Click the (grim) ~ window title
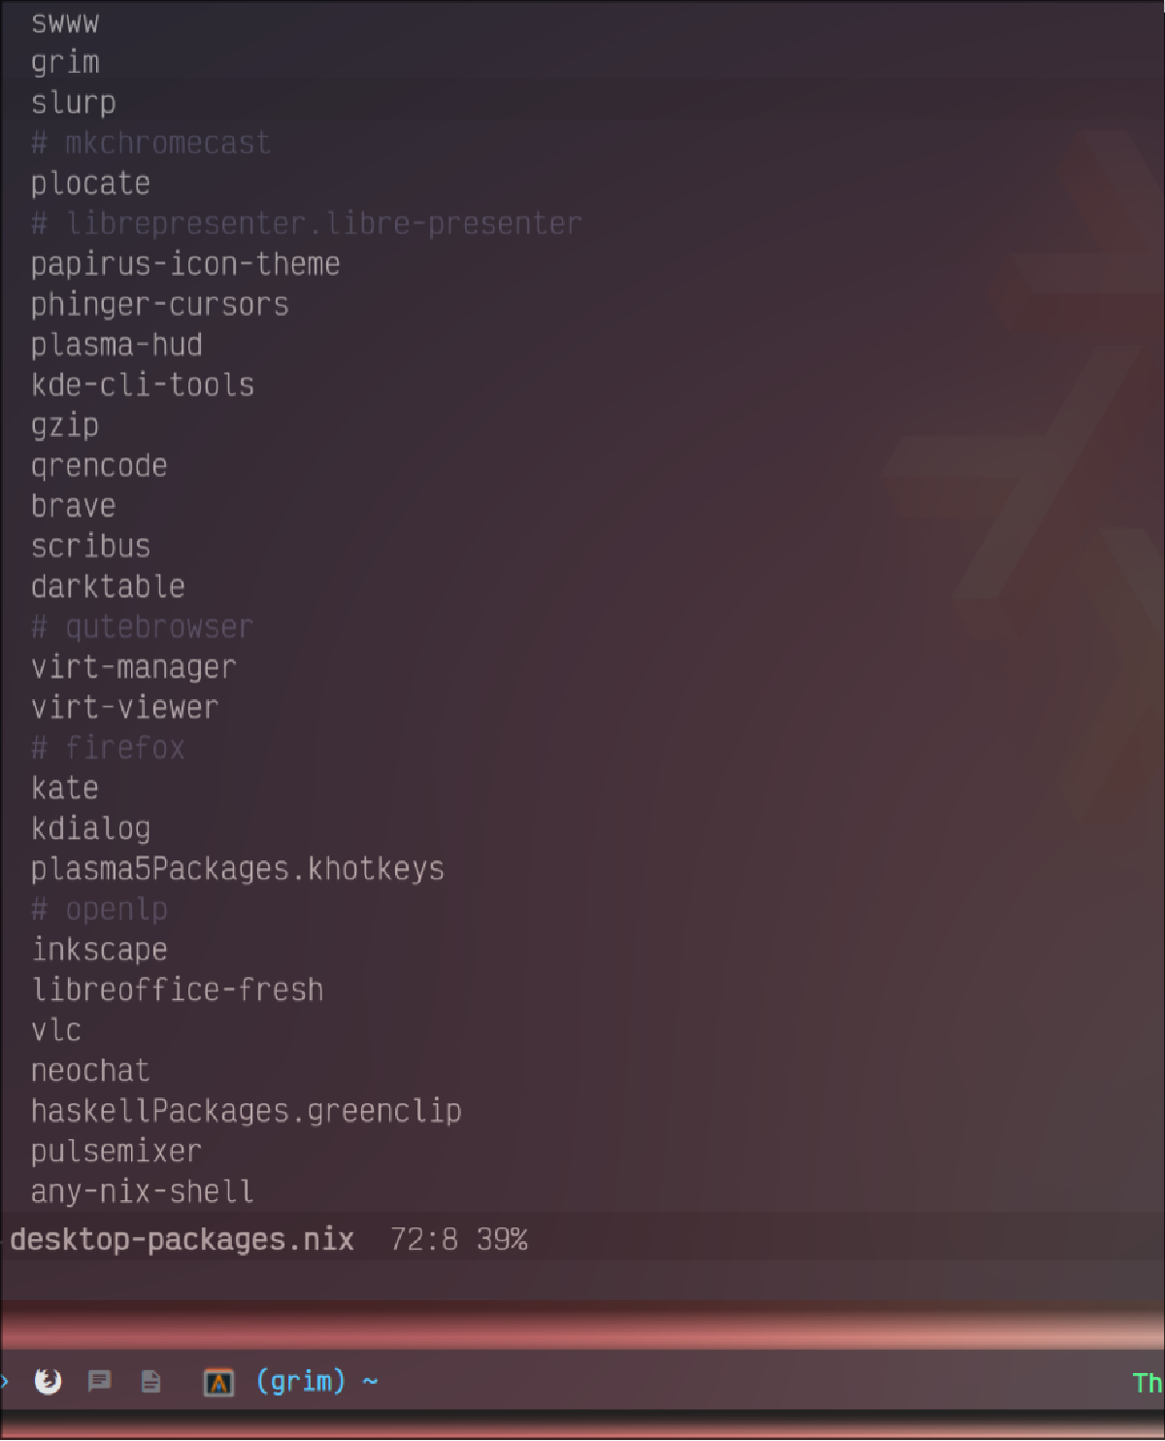1165x1441 pixels. (x=316, y=1381)
